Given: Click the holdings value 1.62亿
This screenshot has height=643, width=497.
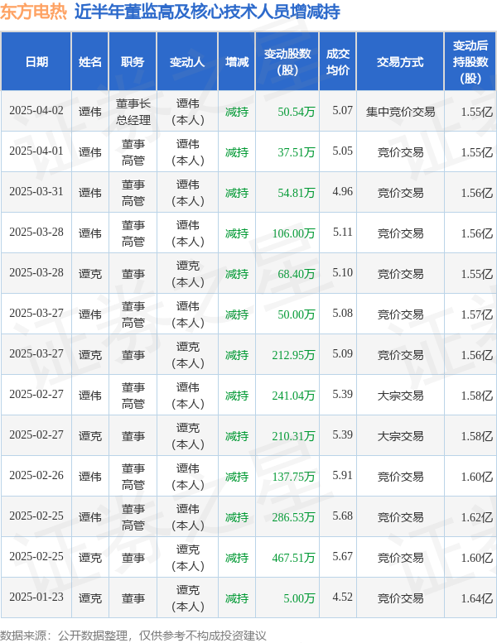Looking at the screenshot, I should [476, 517].
